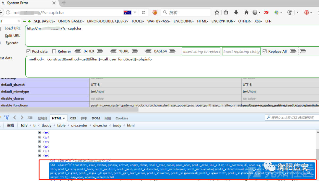Open UNION BASED dropdown menu

coord(71,21)
